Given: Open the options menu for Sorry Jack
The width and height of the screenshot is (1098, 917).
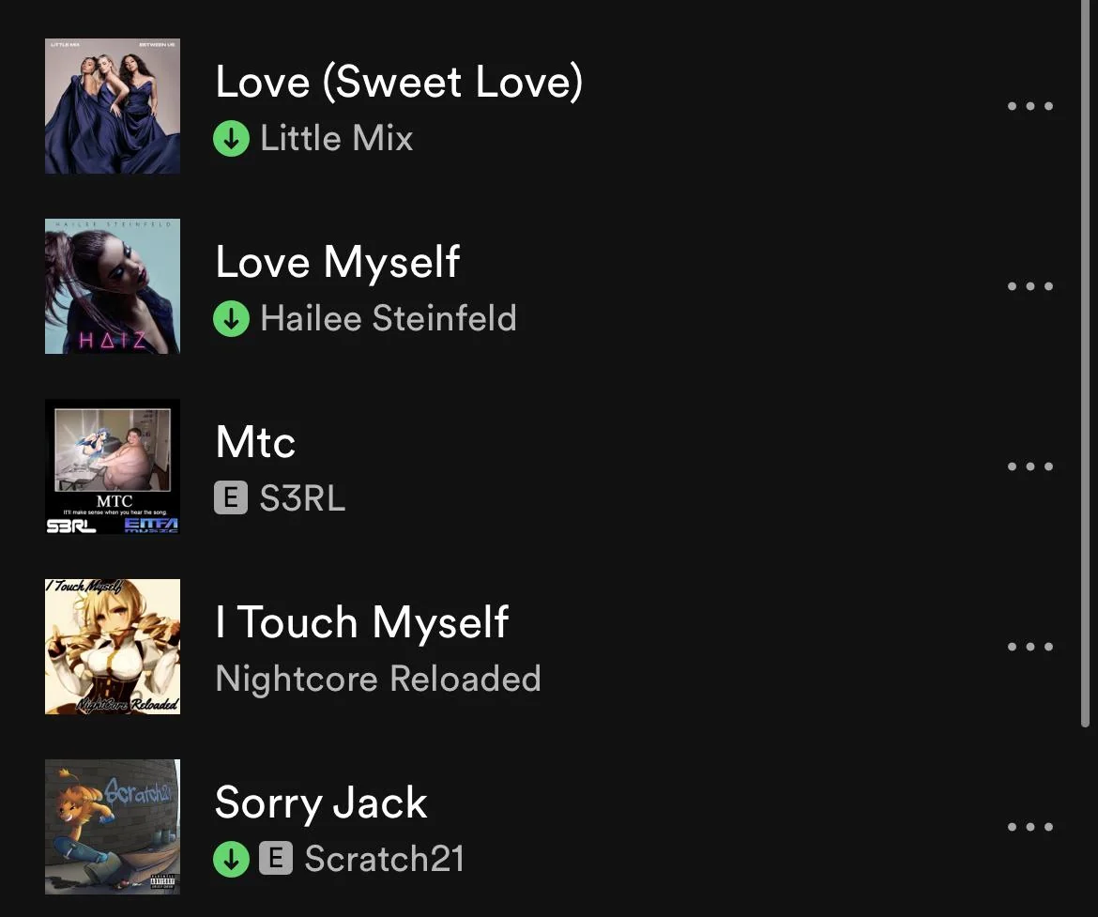Looking at the screenshot, I should pyautogui.click(x=1029, y=826).
